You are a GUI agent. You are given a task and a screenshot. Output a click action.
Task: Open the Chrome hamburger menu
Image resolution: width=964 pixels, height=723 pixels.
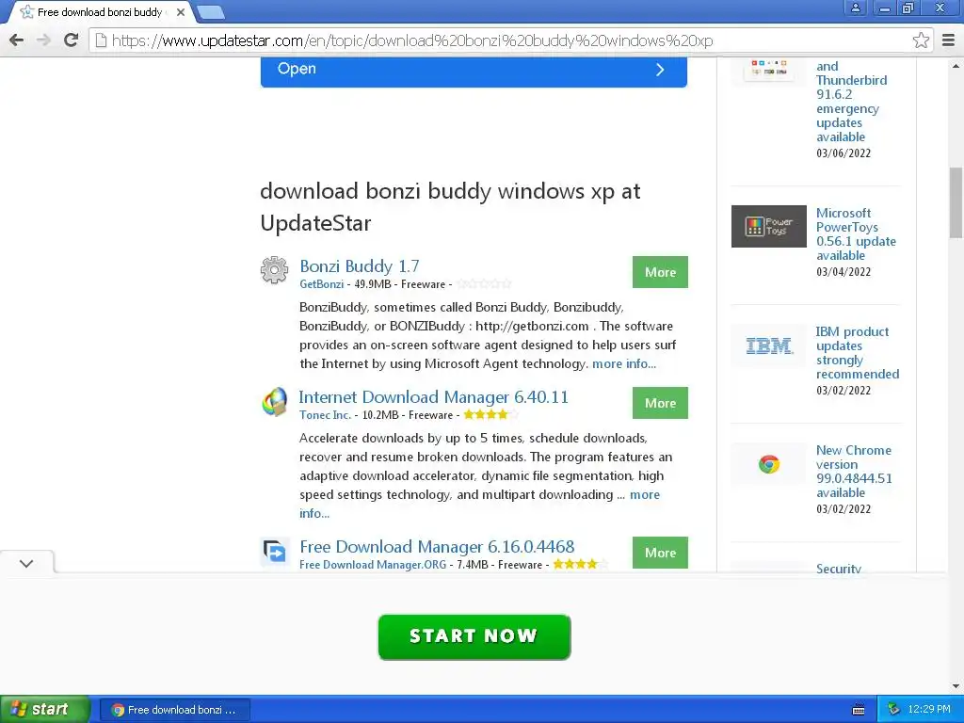point(949,40)
